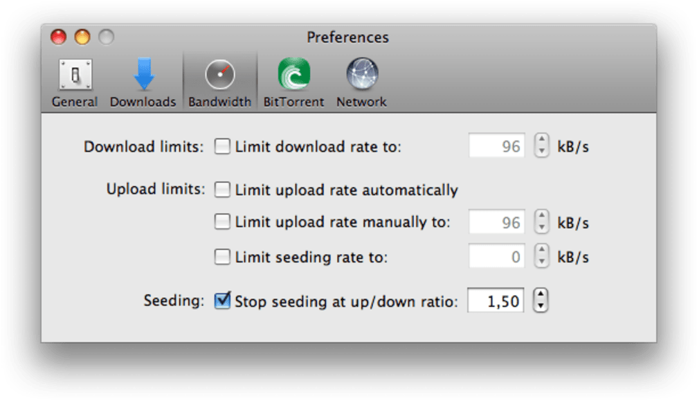
Task: Enable Limit download rate checkbox
Action: pyautogui.click(x=222, y=146)
